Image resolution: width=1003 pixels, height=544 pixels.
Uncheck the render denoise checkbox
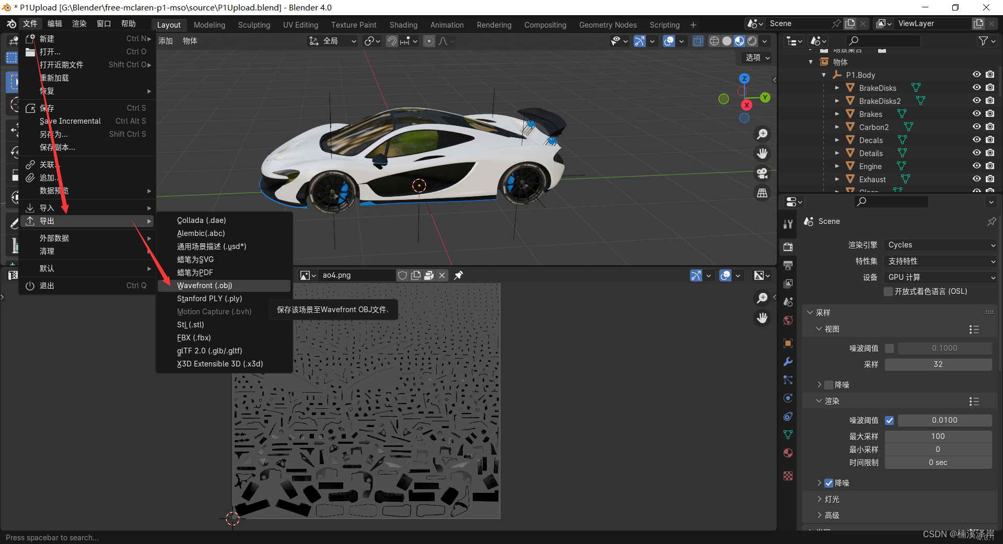(x=829, y=483)
